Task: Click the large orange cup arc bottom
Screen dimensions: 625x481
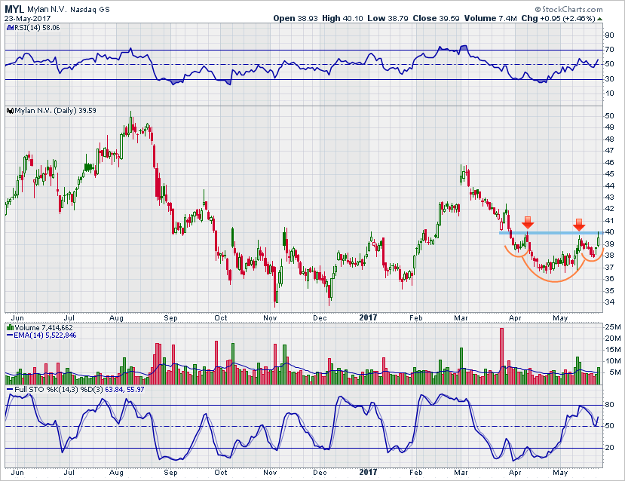Action: 554,280
